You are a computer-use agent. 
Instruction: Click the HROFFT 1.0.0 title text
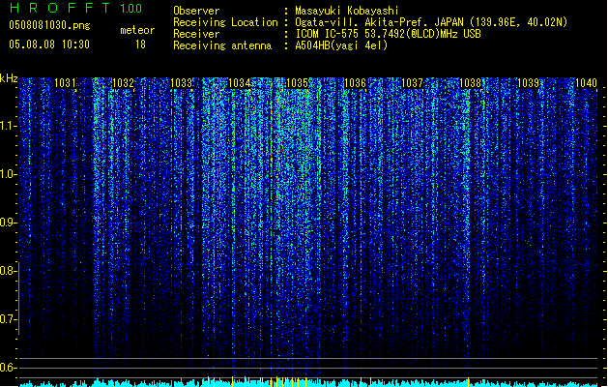point(75,8)
